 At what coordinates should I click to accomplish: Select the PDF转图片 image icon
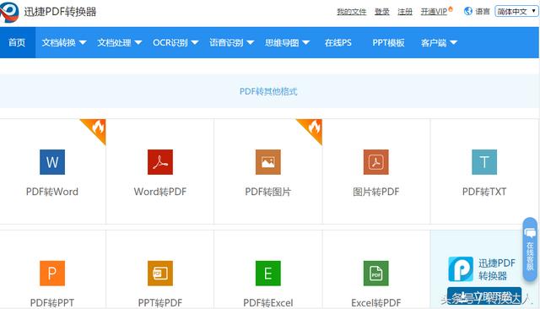pyautogui.click(x=268, y=162)
